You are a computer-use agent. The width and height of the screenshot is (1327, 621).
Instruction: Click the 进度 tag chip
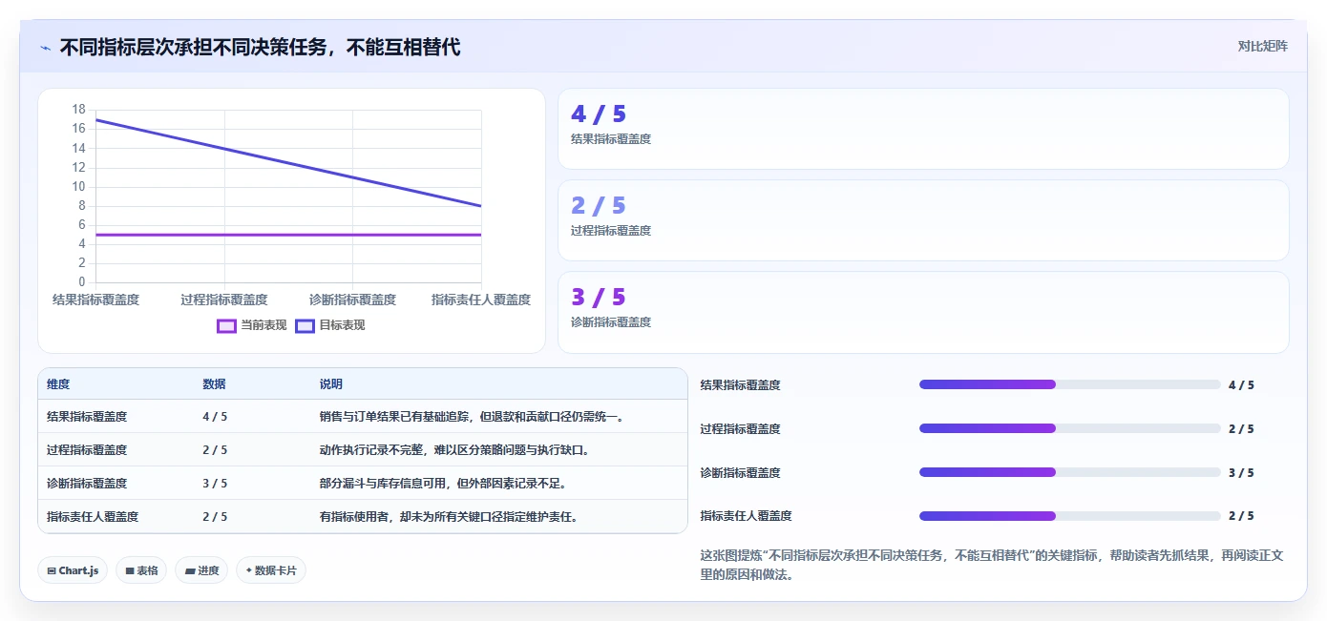pyautogui.click(x=201, y=570)
